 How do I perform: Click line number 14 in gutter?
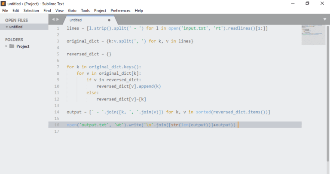pyautogui.click(x=57, y=112)
